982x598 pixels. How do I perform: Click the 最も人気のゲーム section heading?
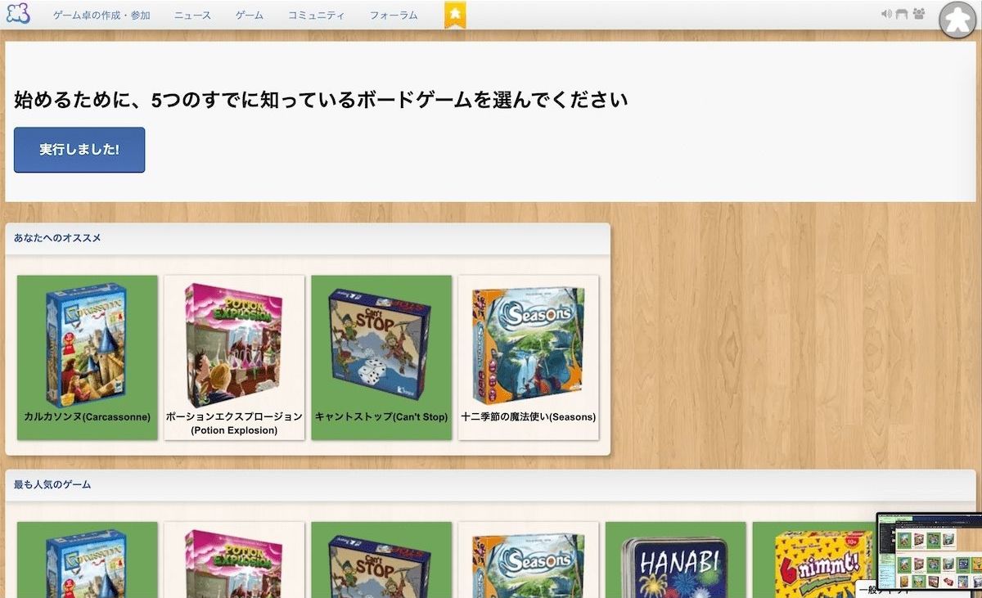click(x=52, y=484)
